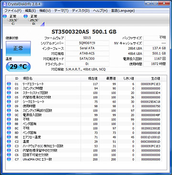Viewport: 172px width, 175px height.
Task: Click status orb for row BD ベンダ固有
Action: point(9,133)
